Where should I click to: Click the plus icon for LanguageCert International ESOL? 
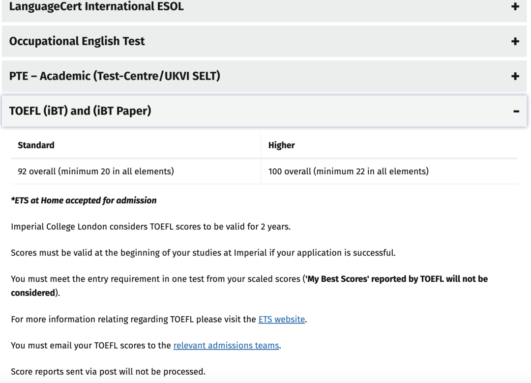click(x=515, y=6)
